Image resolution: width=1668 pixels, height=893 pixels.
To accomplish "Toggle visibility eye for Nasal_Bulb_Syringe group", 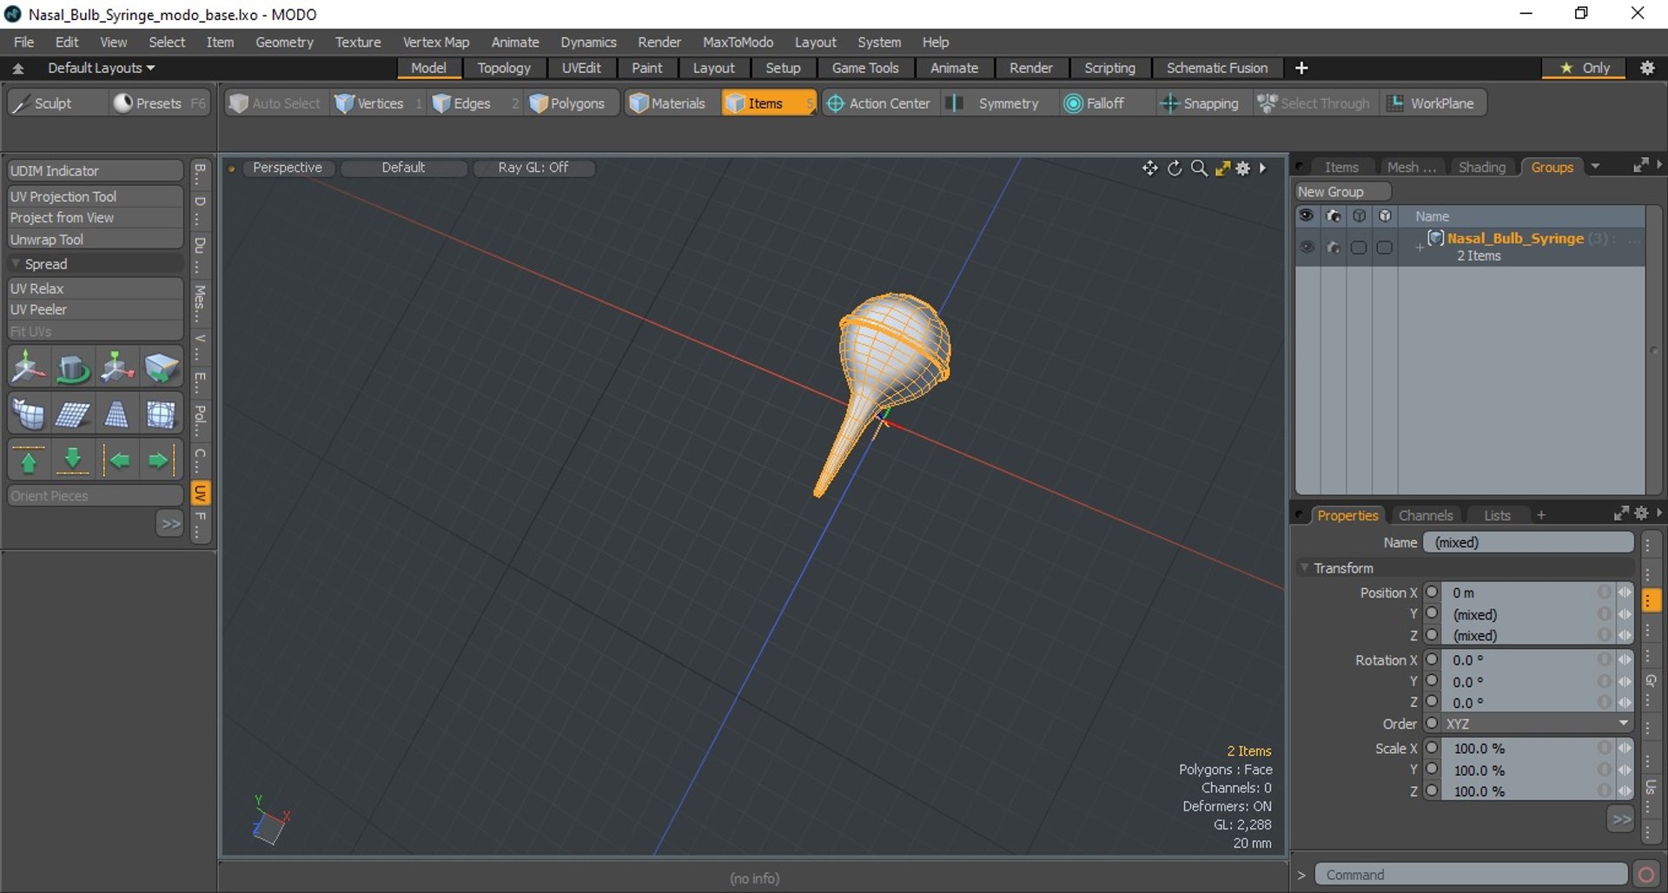I will 1307,248.
